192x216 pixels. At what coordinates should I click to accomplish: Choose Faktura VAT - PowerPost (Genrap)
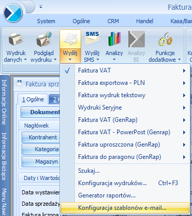[125, 132]
